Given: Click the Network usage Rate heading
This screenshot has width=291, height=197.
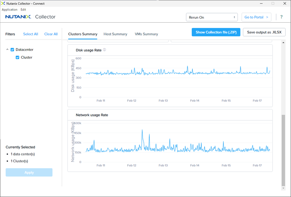Looking at the screenshot, I should click(x=92, y=115).
